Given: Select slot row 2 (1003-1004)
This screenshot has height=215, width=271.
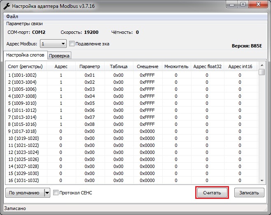Looking at the screenshot, I should coord(132,82).
